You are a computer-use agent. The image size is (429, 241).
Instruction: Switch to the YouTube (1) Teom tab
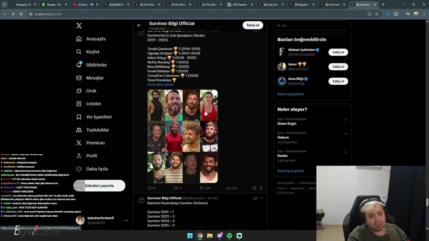click(x=85, y=5)
